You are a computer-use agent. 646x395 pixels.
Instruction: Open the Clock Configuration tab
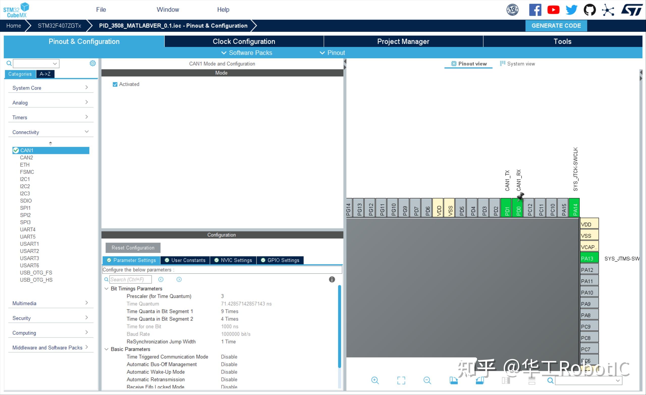point(244,41)
